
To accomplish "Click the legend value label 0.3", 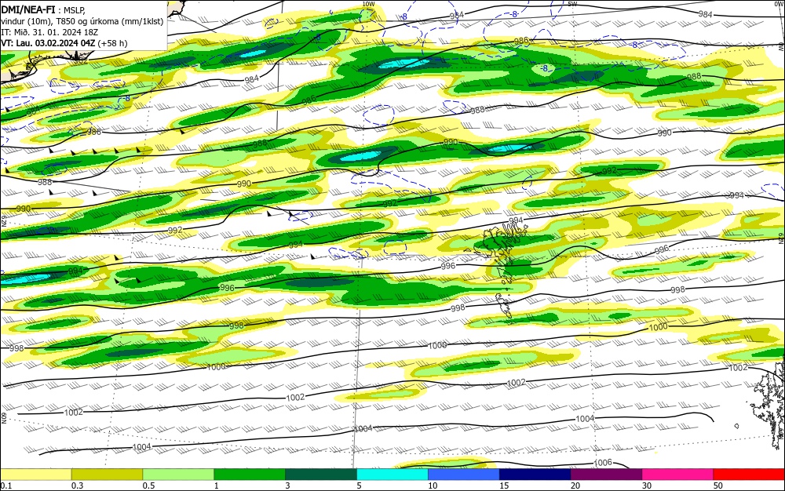I will 77,486.
